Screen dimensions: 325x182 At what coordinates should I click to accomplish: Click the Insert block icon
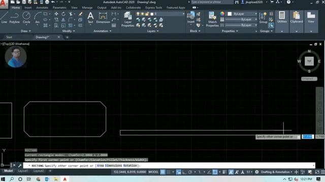pos(191,17)
